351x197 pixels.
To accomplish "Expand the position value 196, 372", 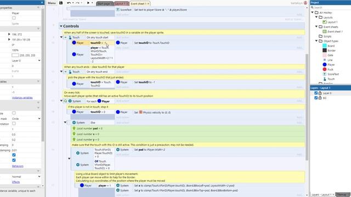I will [x=9, y=34].
